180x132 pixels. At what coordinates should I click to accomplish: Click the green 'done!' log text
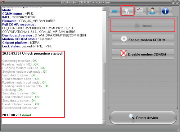click(x=26, y=115)
